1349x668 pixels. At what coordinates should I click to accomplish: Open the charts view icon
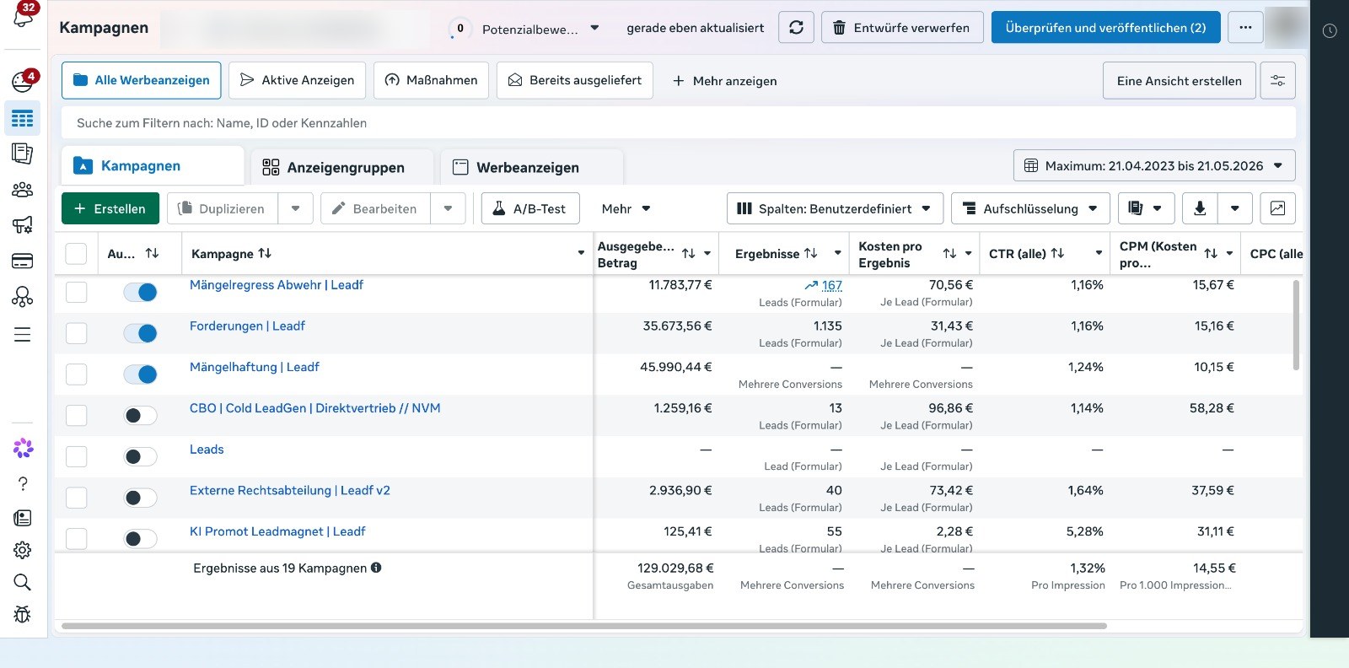click(x=1277, y=208)
